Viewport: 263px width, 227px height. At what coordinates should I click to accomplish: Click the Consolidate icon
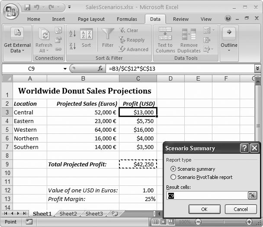point(207,40)
